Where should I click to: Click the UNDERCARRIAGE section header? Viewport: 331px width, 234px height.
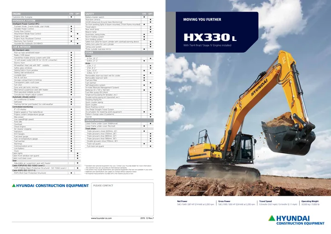click(x=119, y=120)
